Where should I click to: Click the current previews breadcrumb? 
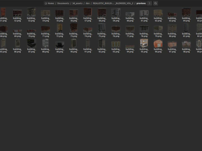point(141,3)
